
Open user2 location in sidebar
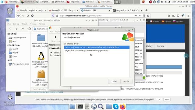click(13, 49)
